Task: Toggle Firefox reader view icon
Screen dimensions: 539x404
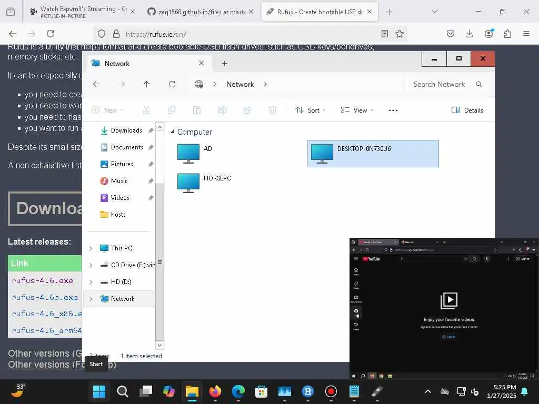Action: pos(385,34)
